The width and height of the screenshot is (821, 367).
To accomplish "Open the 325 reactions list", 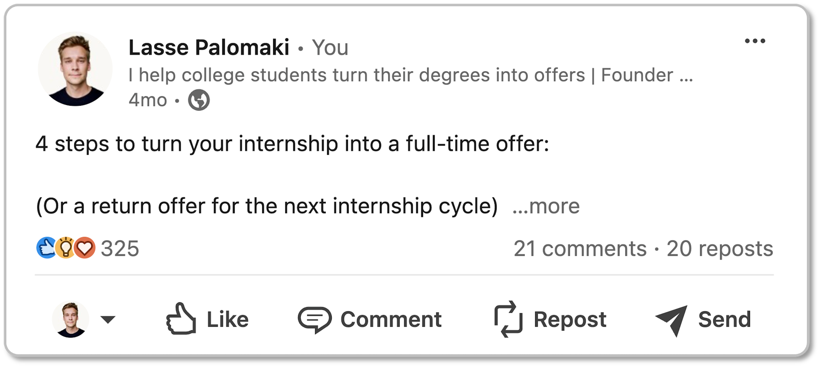I will pyautogui.click(x=120, y=248).
